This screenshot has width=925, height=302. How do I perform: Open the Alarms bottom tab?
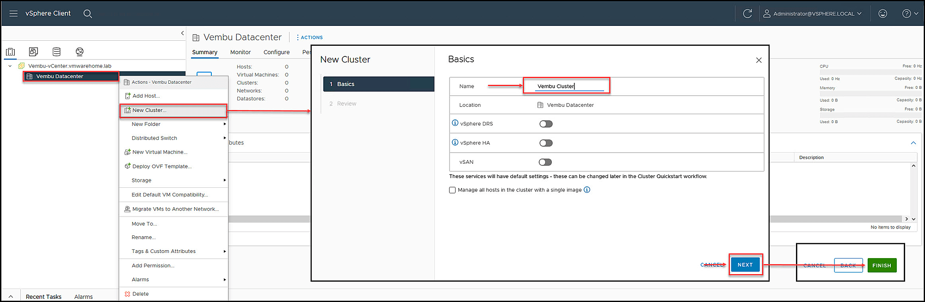[83, 297]
